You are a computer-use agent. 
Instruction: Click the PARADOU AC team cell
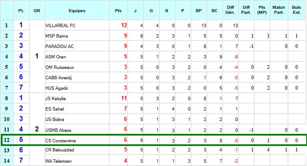[77, 46]
